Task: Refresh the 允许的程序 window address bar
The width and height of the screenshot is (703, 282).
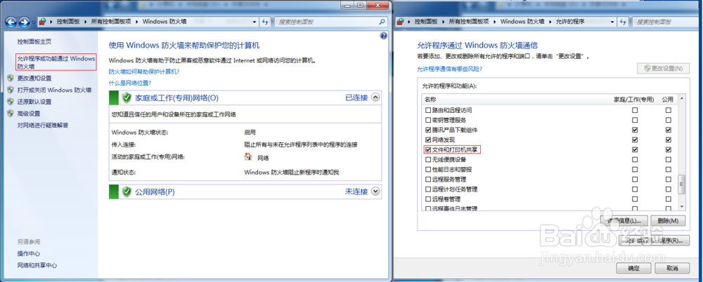Action: click(622, 22)
